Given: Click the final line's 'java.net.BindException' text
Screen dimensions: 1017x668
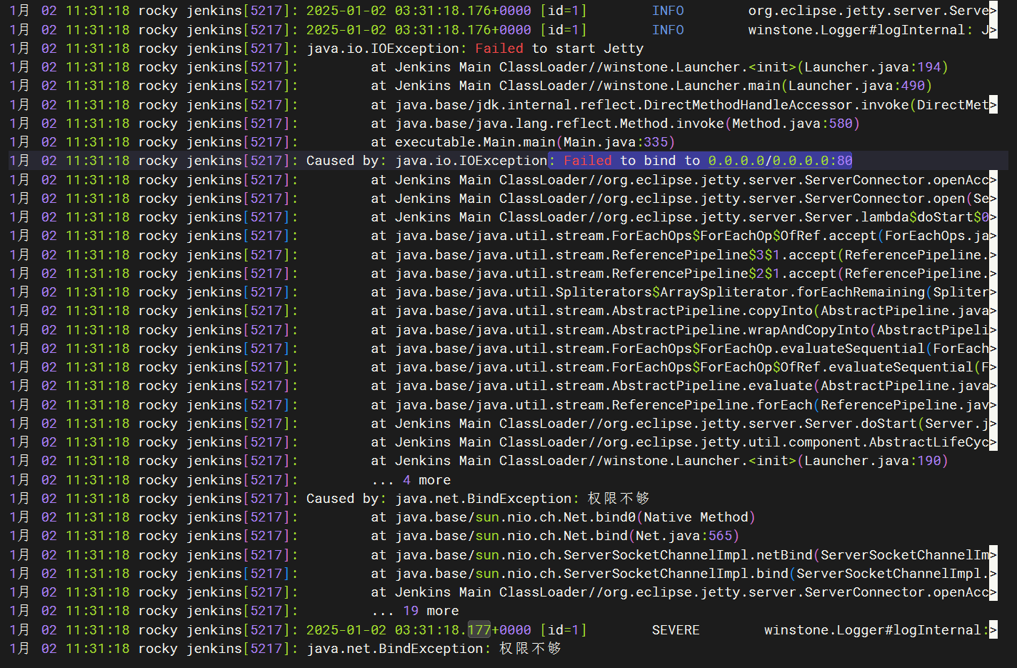Looking at the screenshot, I should pyautogui.click(x=395, y=649).
